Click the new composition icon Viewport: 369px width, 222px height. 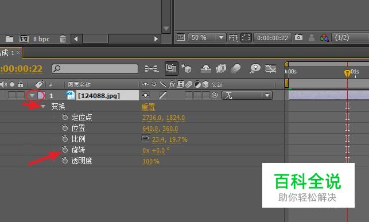[x=24, y=39]
